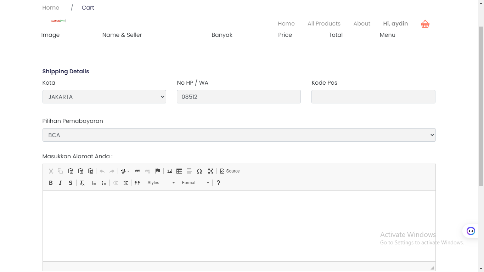Maximize the editor with the fullscreen icon

pos(211,171)
